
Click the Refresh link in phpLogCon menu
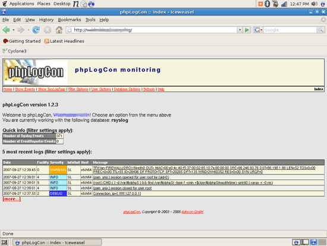click(x=149, y=89)
